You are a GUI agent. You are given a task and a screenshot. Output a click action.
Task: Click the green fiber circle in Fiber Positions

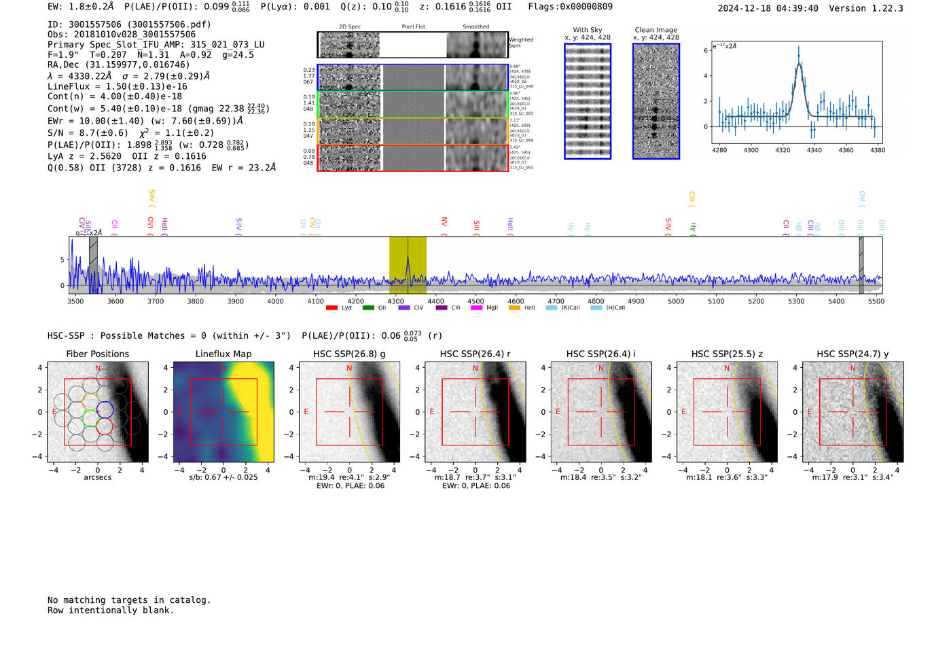90,418
